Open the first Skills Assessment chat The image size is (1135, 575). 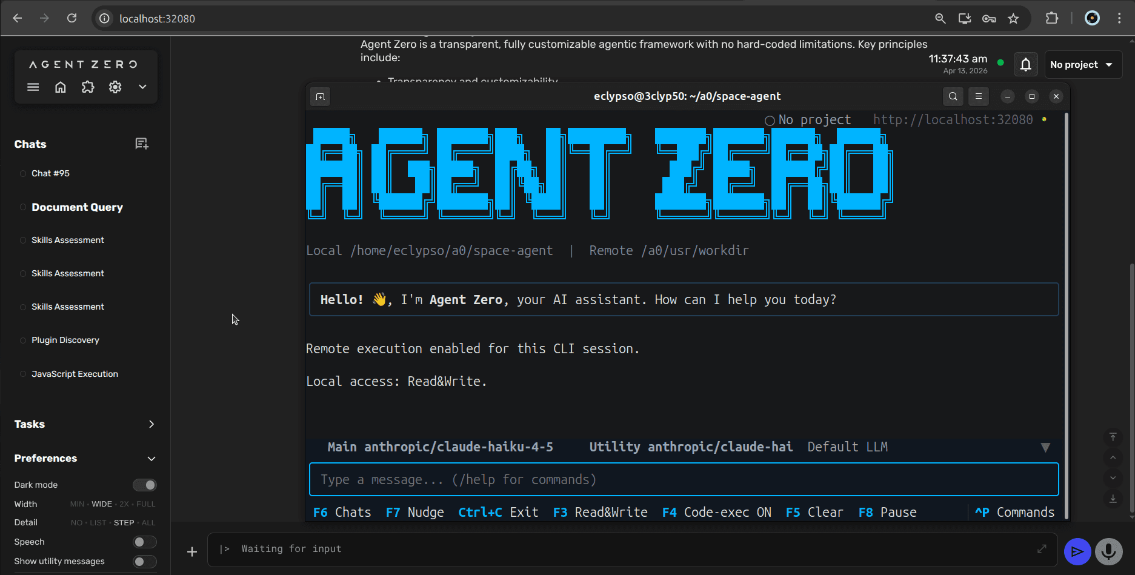[68, 240]
